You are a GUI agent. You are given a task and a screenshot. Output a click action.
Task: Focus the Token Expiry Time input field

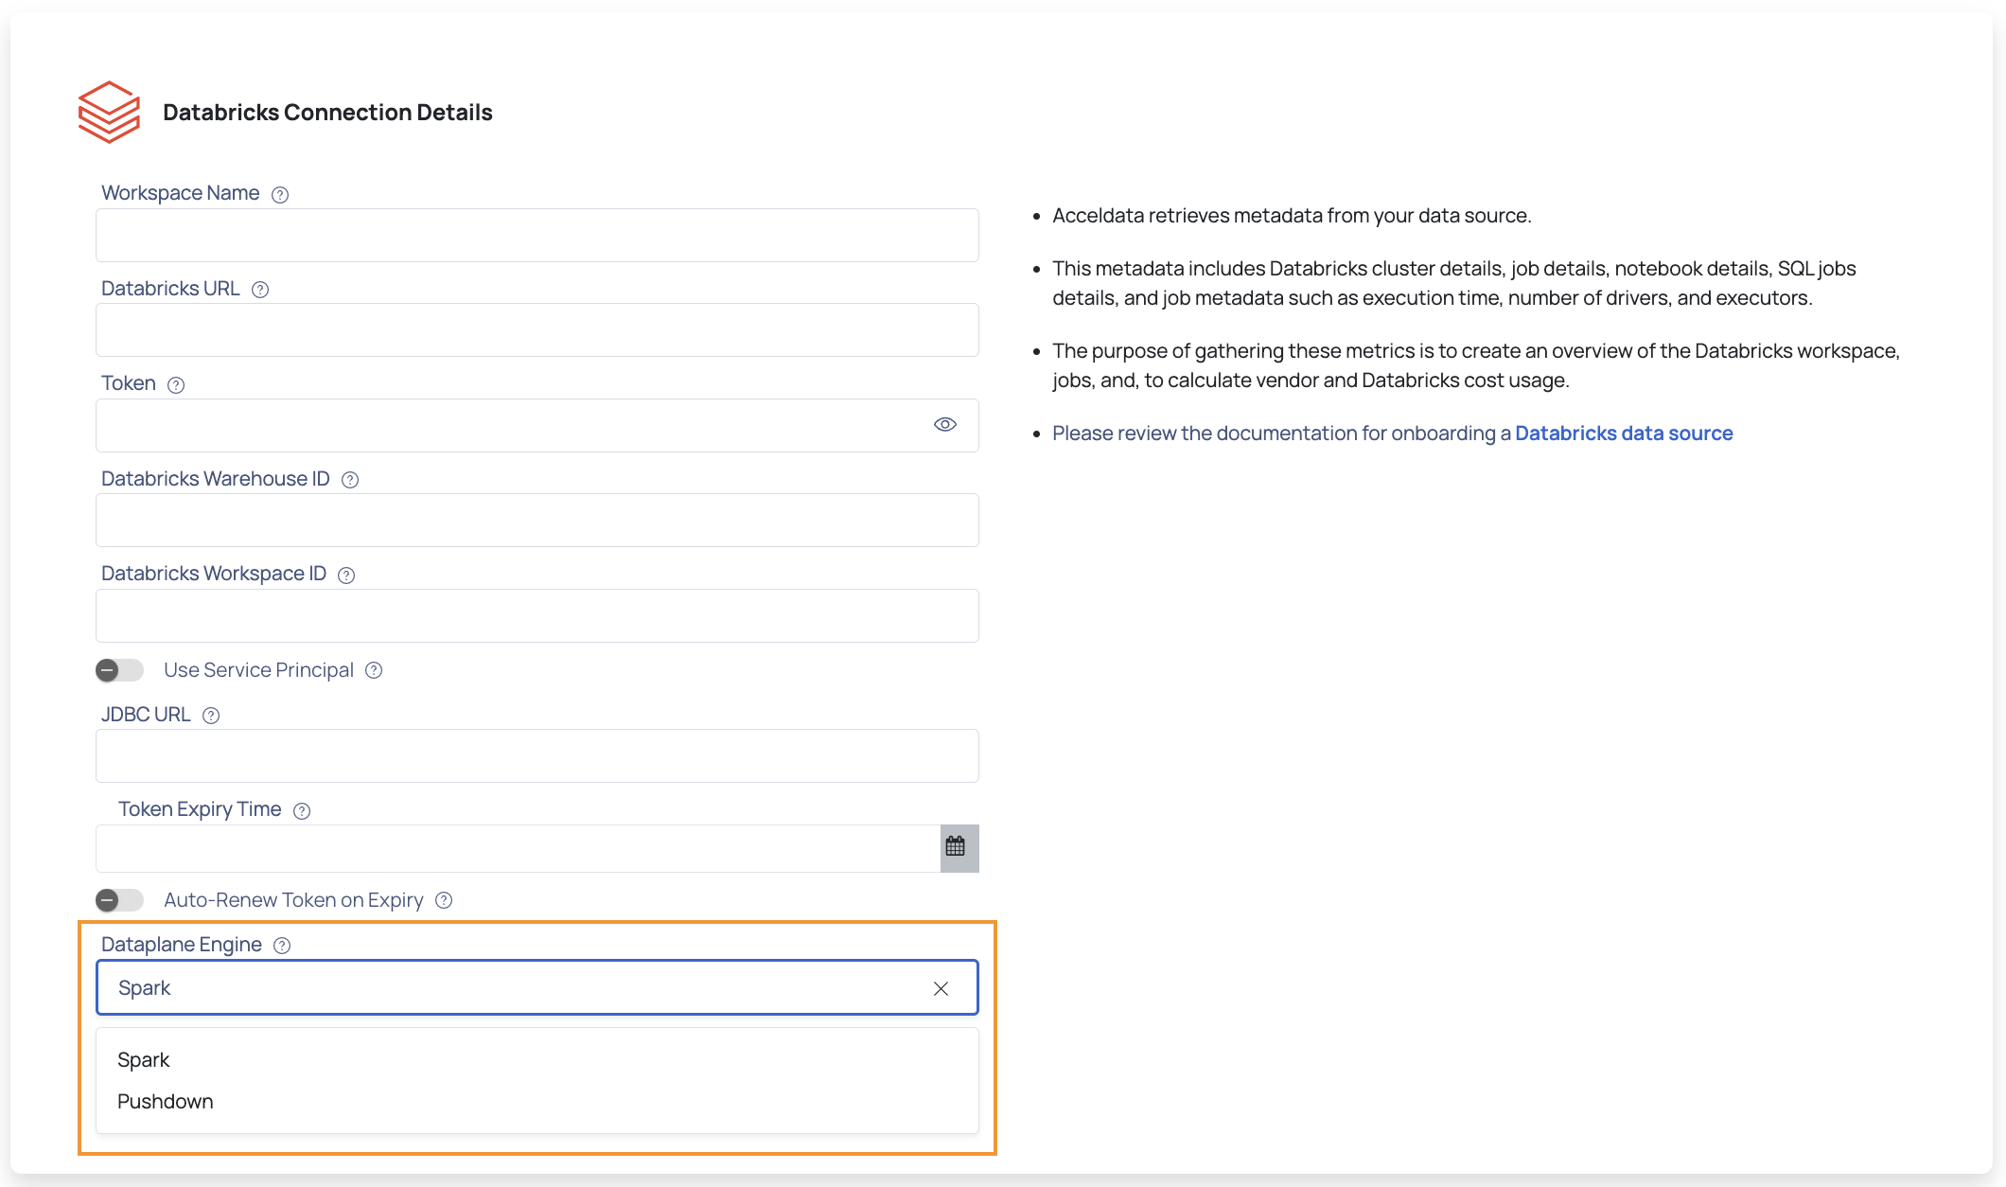point(519,848)
